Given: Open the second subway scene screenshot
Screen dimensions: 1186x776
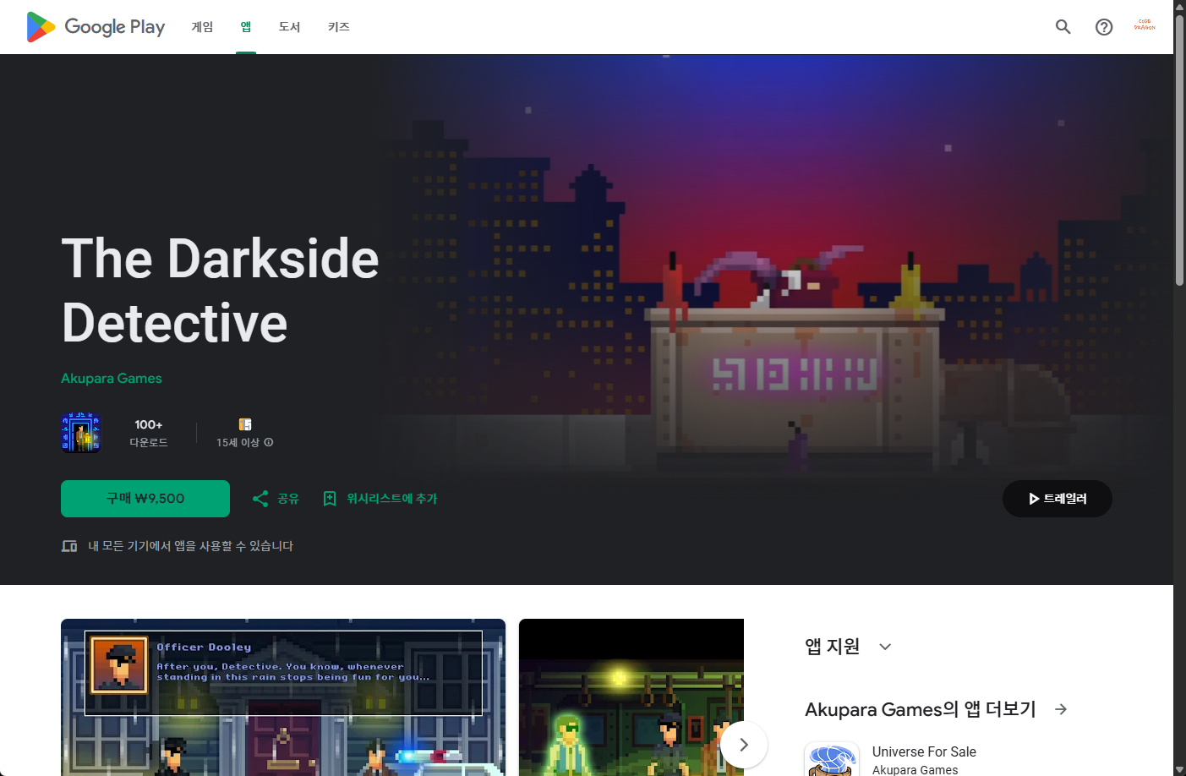Looking at the screenshot, I should click(631, 697).
